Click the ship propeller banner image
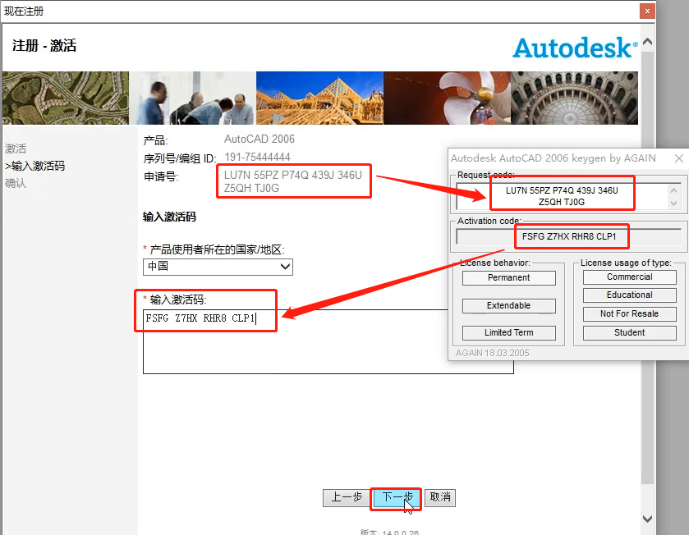The width and height of the screenshot is (689, 535). tap(448, 98)
